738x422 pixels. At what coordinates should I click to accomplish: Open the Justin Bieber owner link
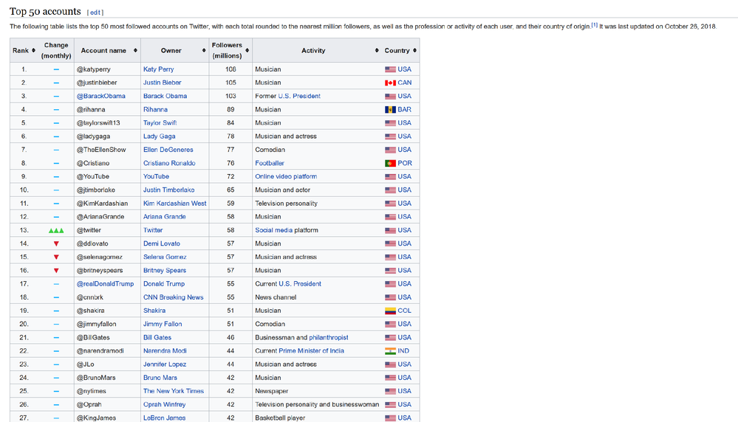pos(163,82)
